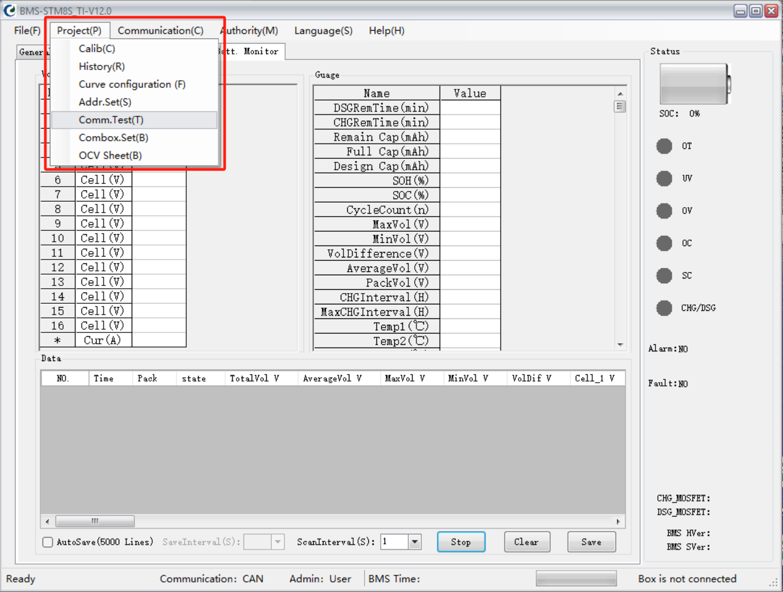Click the OV status indicator light
Screen dimensions: 783x592
pos(664,211)
